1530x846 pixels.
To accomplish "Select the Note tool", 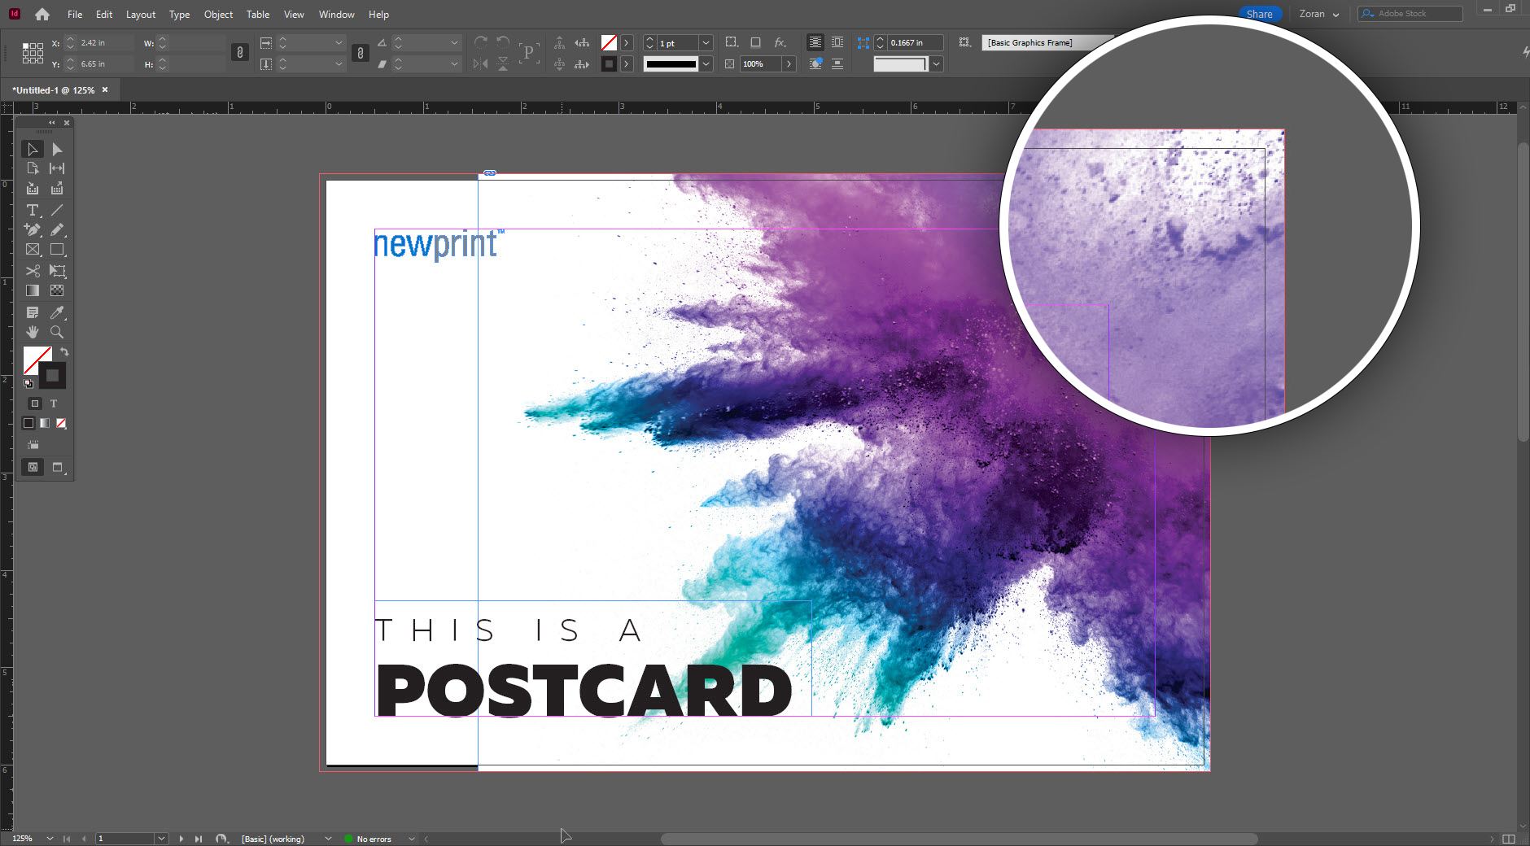I will (x=33, y=312).
